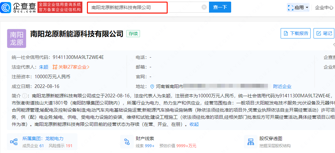Open the 应用 dropdown arrow
This screenshot has height=153, width=335.
(307, 8)
